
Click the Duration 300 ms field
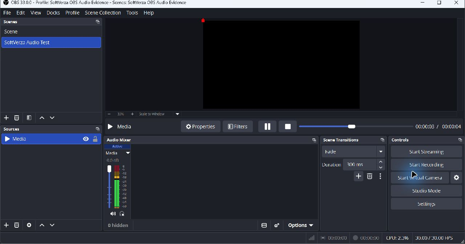click(360, 165)
